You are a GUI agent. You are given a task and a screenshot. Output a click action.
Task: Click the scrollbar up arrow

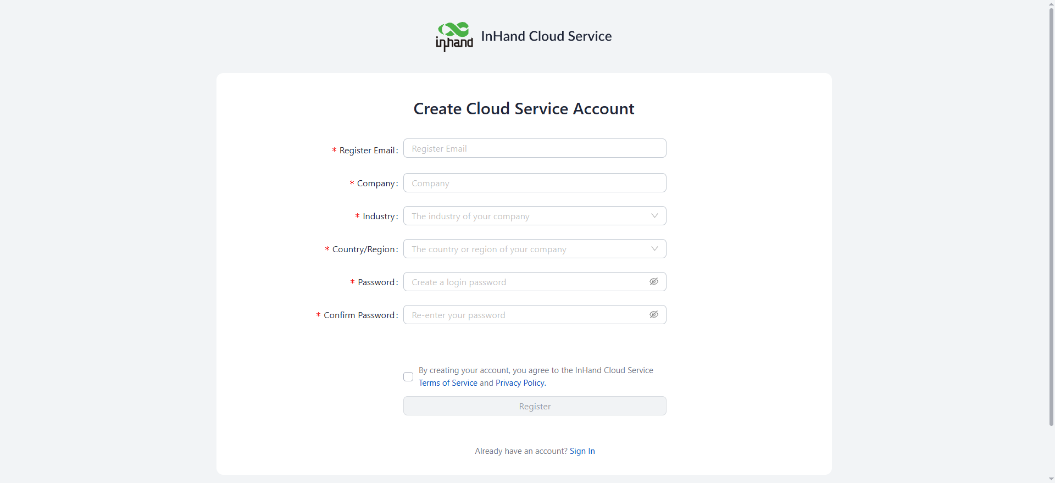1051,3
